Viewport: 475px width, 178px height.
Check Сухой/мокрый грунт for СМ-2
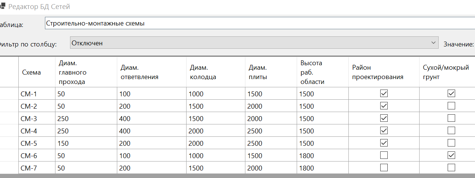point(451,106)
